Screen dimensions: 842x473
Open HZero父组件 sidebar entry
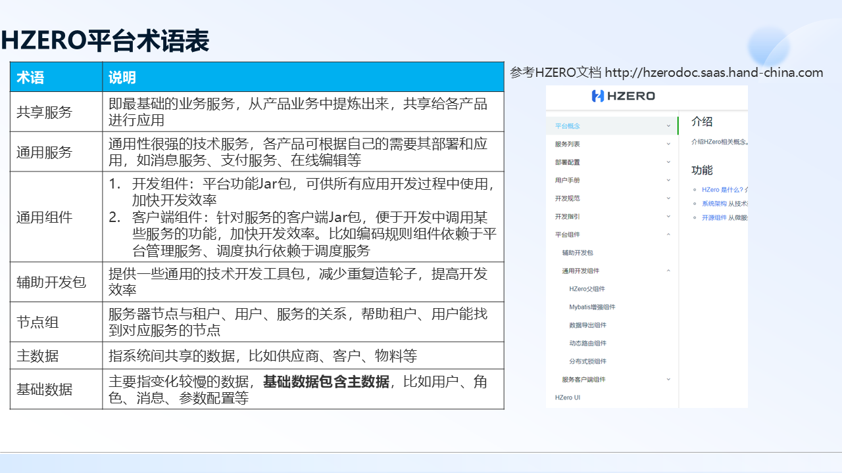[x=587, y=288]
